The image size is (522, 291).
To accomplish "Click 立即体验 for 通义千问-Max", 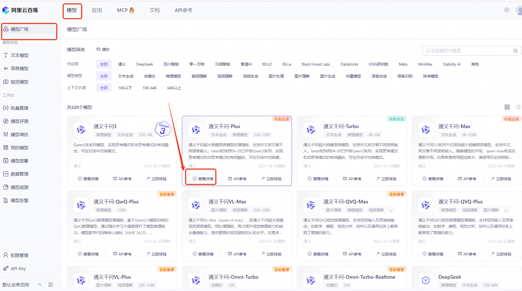I will [x=501, y=179].
